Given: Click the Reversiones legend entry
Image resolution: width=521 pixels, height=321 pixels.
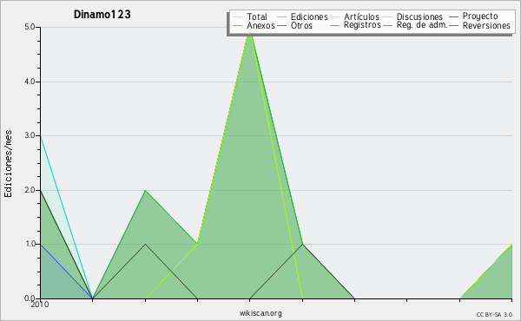Looking at the screenshot, I should (486, 25).
